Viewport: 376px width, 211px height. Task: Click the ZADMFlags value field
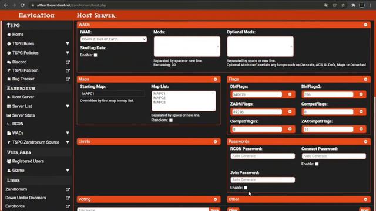click(257, 112)
